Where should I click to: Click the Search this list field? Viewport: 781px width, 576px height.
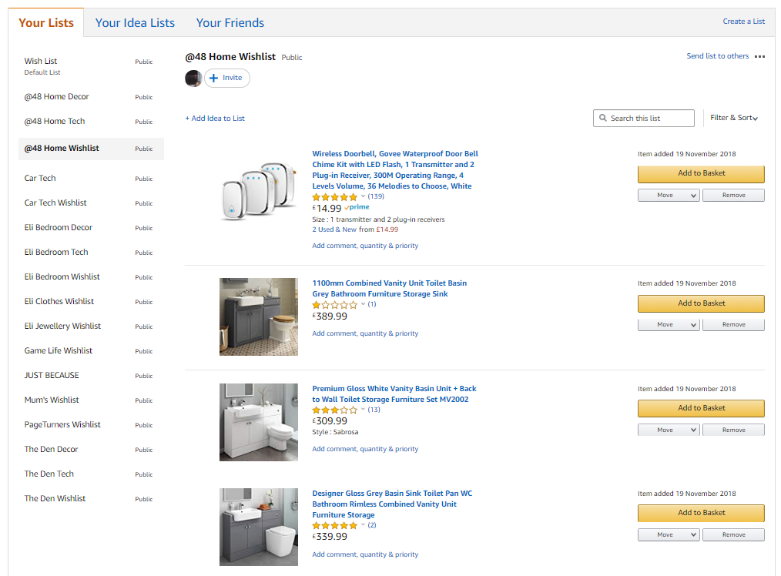[x=645, y=118]
